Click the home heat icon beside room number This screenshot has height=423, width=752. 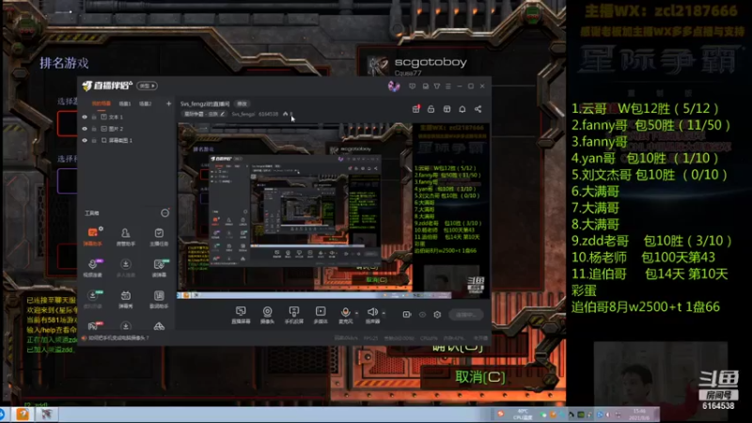286,114
